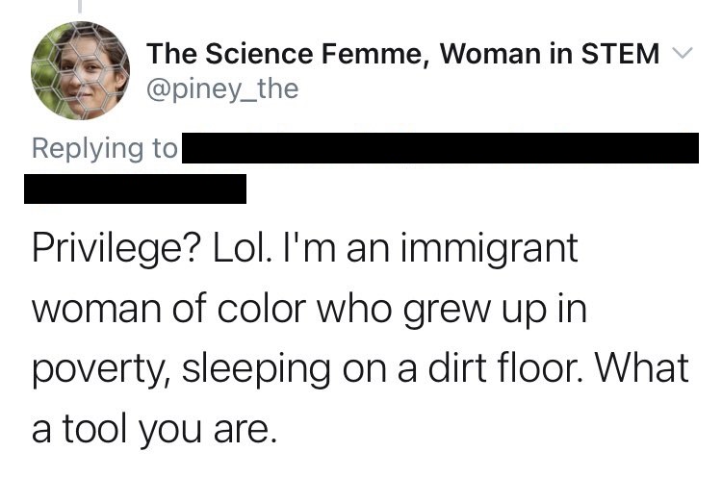Screen dimensions: 722x477
Task: Click the final line 'a tool you are.'
Action: point(154,426)
